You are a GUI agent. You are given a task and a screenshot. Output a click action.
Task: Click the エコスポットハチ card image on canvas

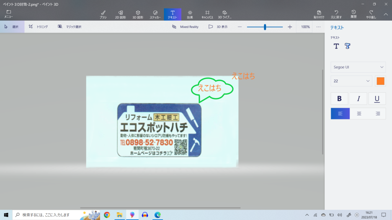tap(159, 130)
